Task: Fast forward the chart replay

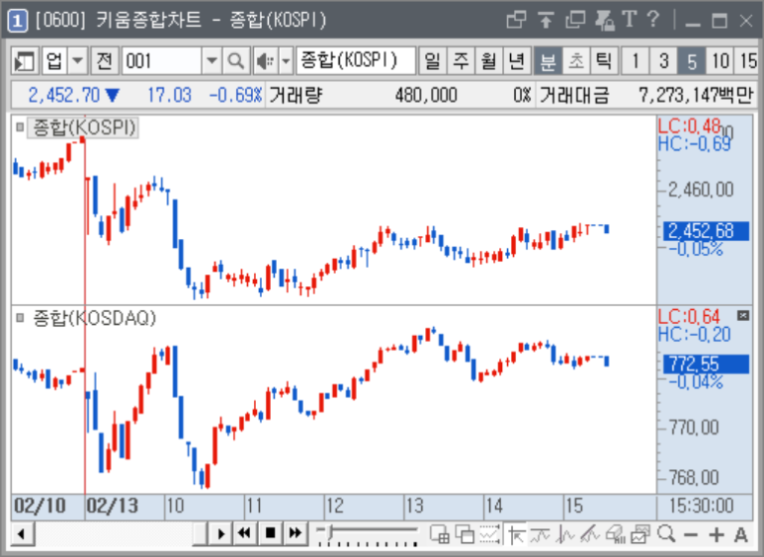Action: click(296, 533)
